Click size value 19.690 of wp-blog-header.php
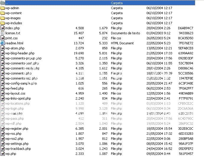The image size is (204, 159). (79, 53)
